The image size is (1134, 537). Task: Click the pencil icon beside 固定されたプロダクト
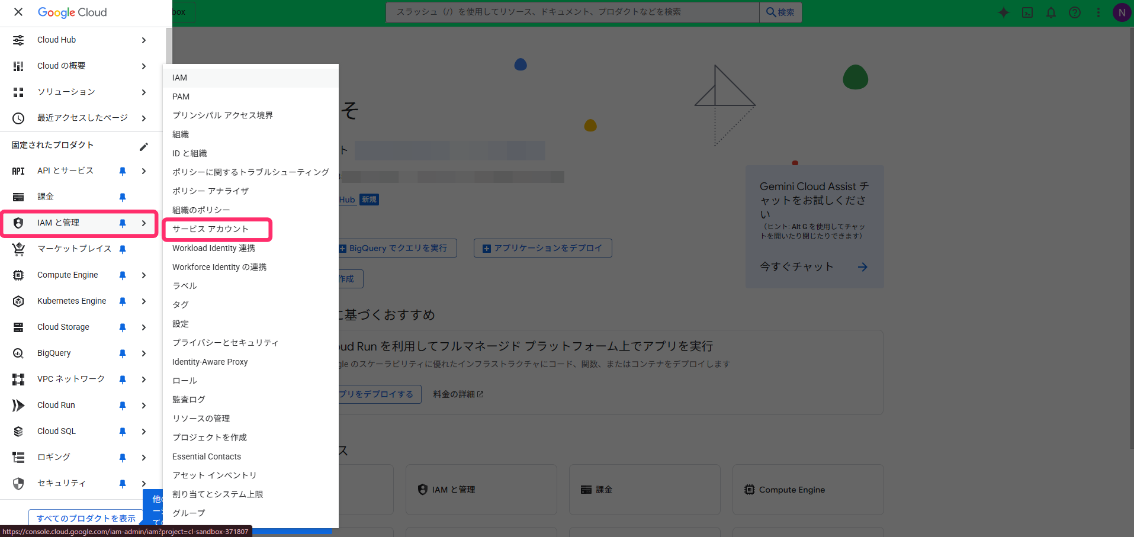click(144, 146)
